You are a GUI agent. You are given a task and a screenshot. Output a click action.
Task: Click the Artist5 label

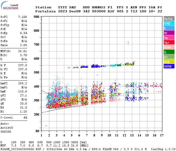click(7, 128)
